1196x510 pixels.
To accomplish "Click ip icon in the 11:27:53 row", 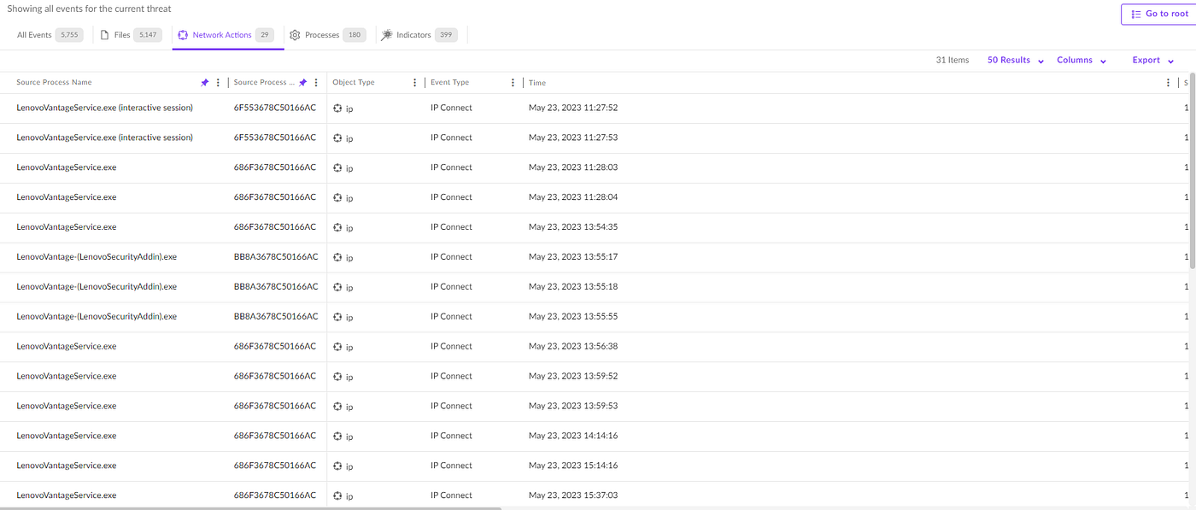I will pyautogui.click(x=337, y=138).
